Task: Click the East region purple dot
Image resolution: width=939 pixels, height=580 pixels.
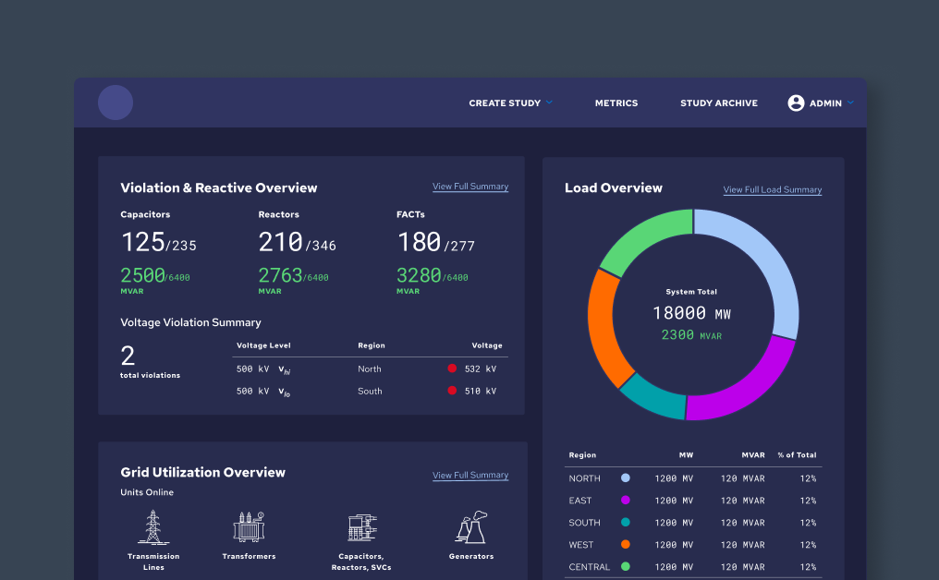Action: point(626,501)
